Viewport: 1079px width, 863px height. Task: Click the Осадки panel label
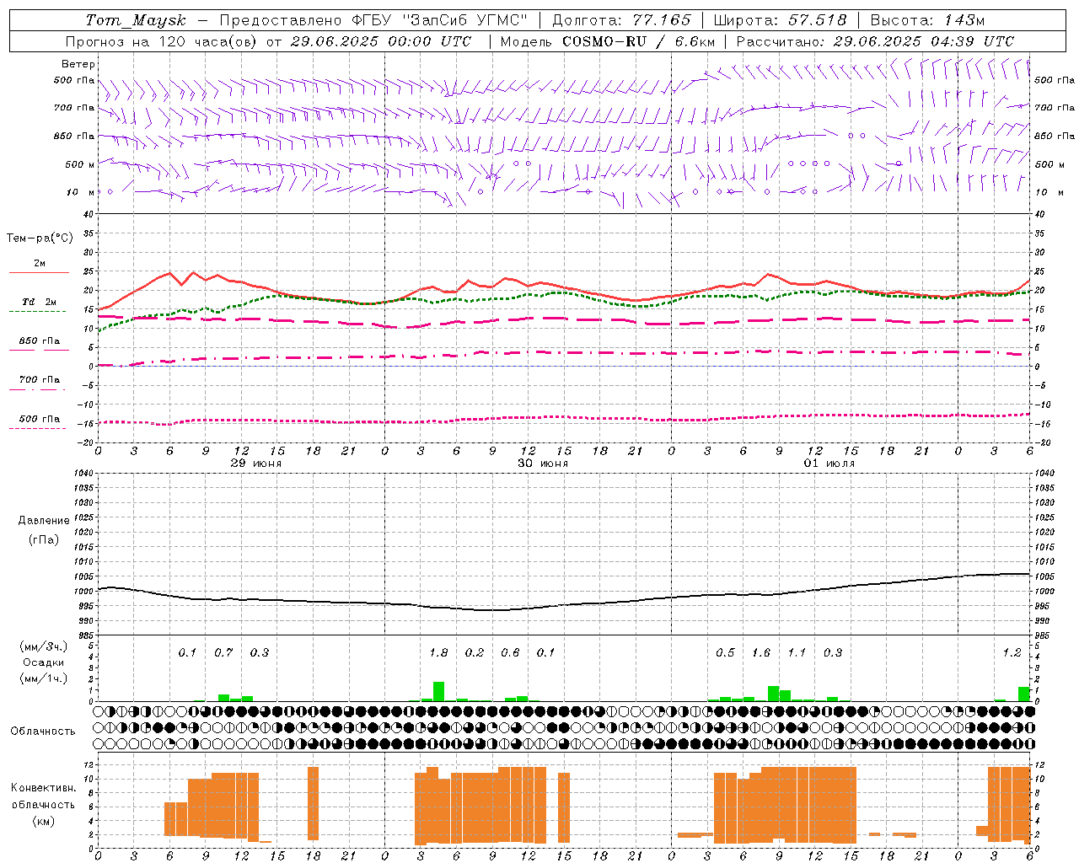[43, 662]
